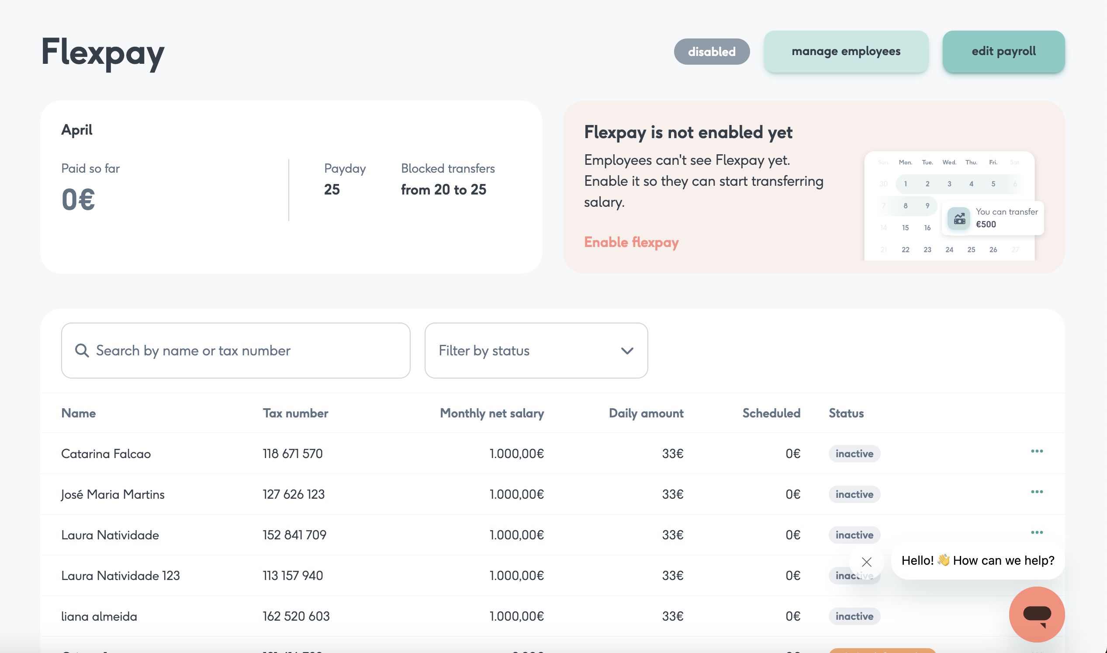Close the chat greeting popup
This screenshot has height=653, width=1107.
tap(866, 562)
